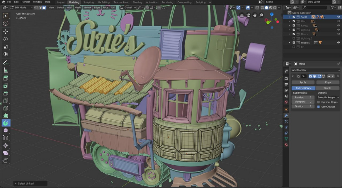Choose the Move tool
The image size is (342, 188).
tap(6, 32)
